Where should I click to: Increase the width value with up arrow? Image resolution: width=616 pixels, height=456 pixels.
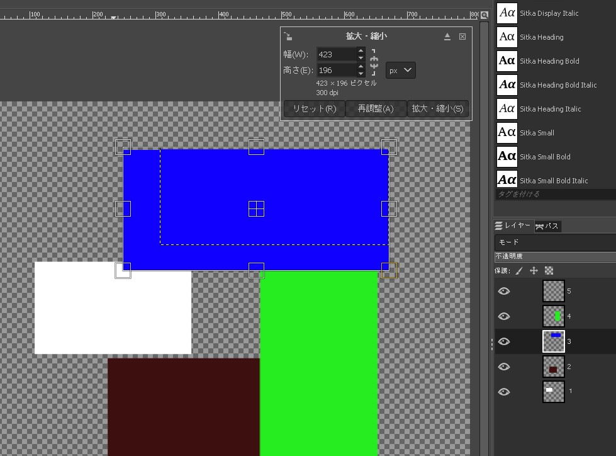(x=361, y=51)
